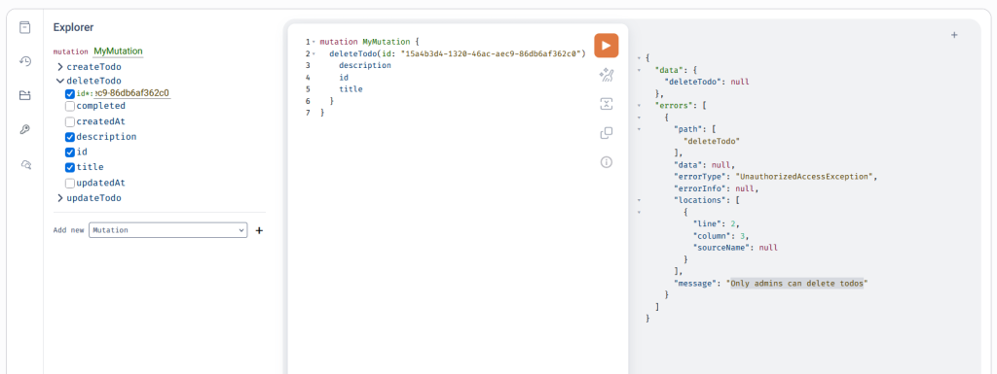Screen dimensions: 997x374
Task: Collapse the "path" array in response
Action: coord(639,128)
